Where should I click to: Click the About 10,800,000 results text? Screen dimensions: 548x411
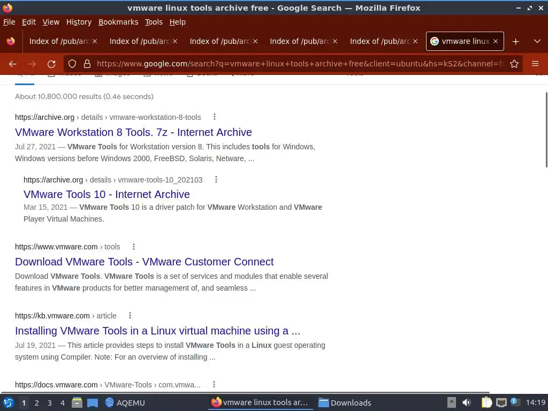(x=84, y=96)
